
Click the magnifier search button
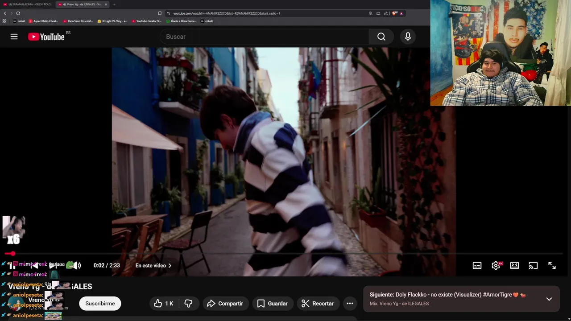tap(381, 37)
